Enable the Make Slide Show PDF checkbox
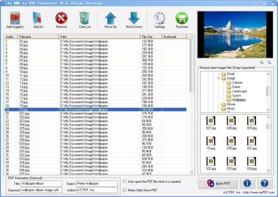The height and width of the screenshot is (197, 278). pos(125,190)
